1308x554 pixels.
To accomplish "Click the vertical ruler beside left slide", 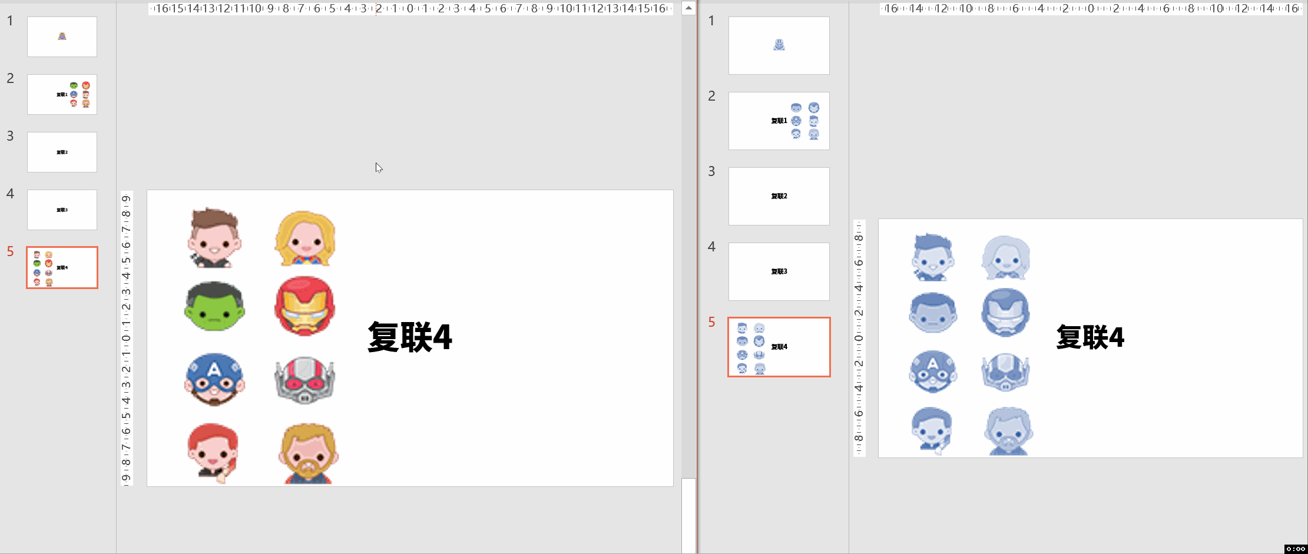I will [x=126, y=338].
